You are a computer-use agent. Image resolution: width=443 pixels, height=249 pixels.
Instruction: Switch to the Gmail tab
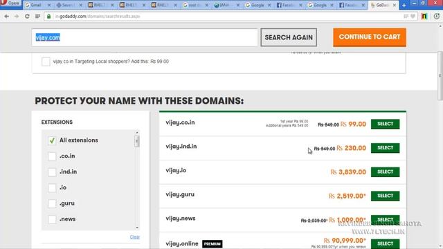[38, 5]
